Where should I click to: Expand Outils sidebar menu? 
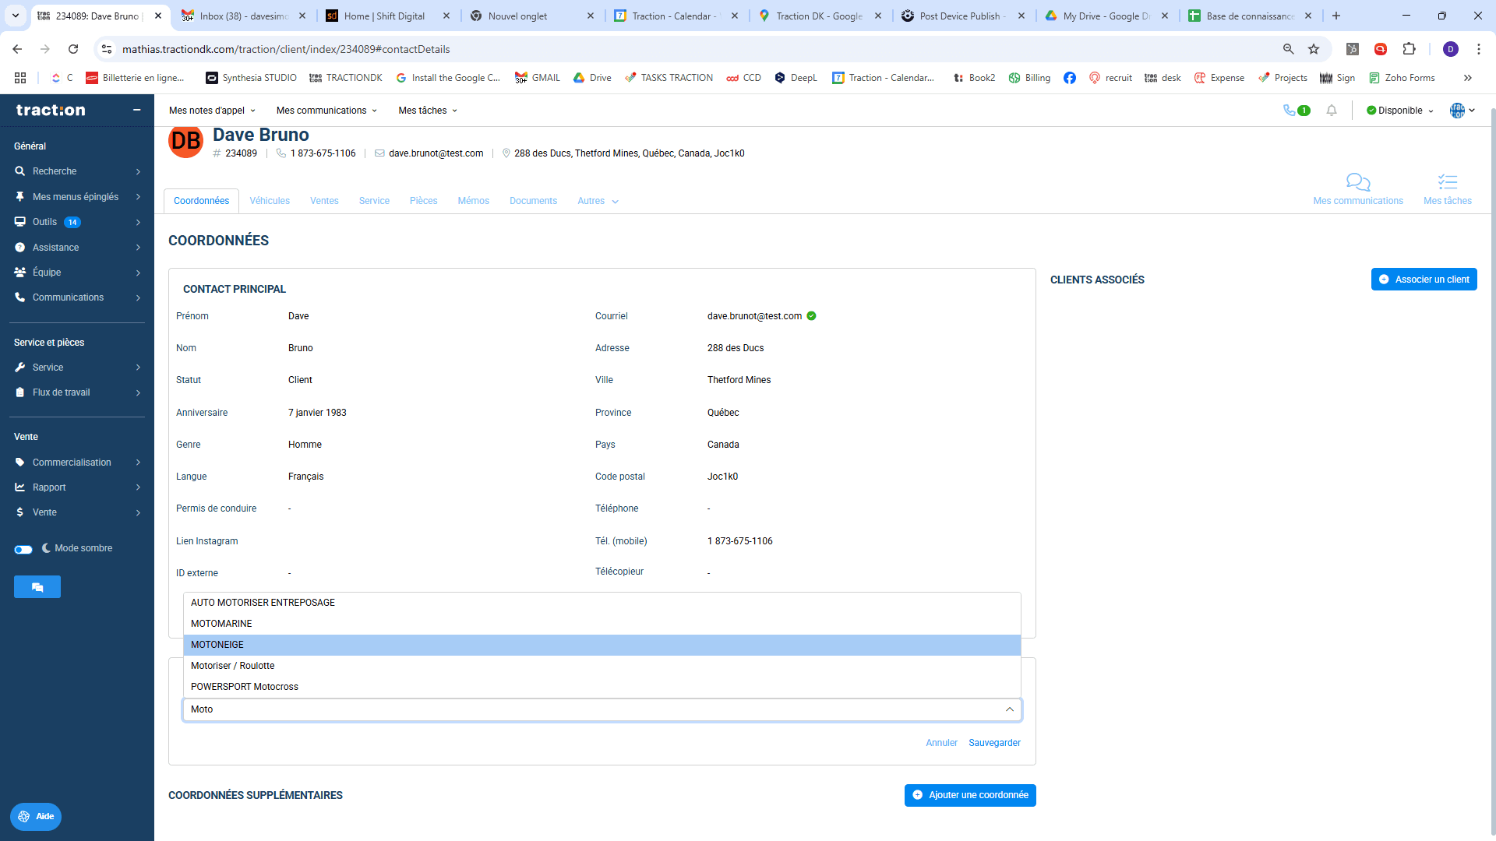(77, 222)
